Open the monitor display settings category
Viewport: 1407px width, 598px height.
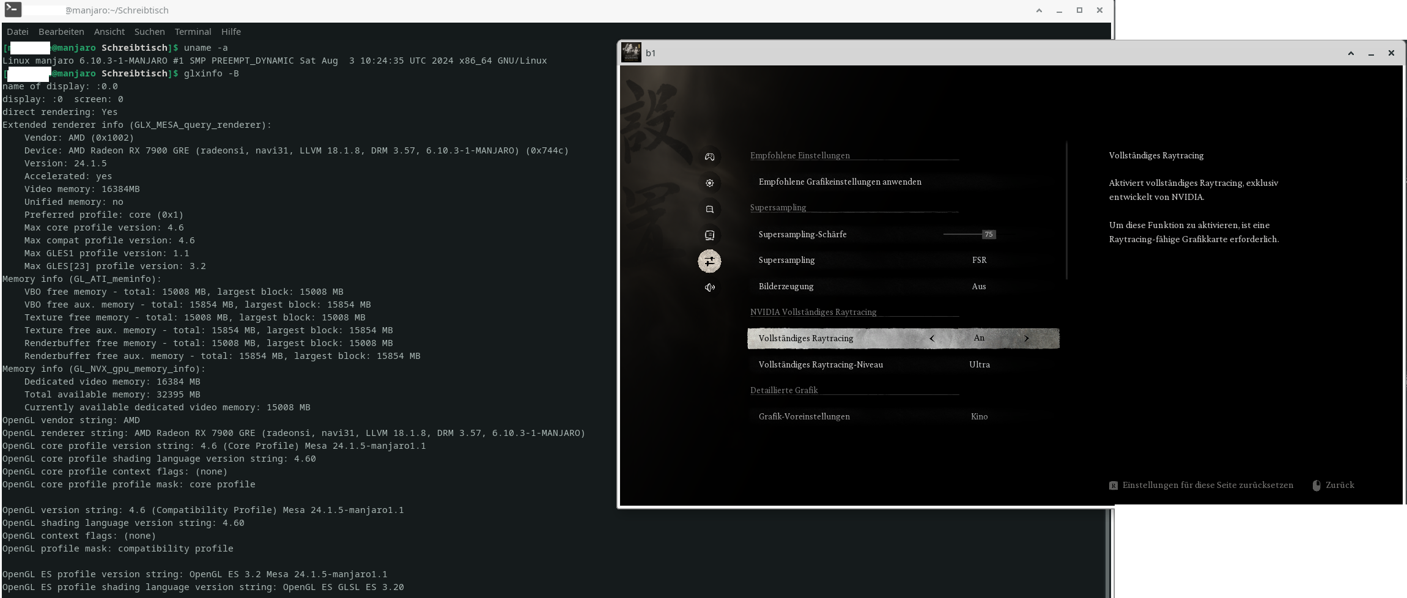click(x=709, y=235)
